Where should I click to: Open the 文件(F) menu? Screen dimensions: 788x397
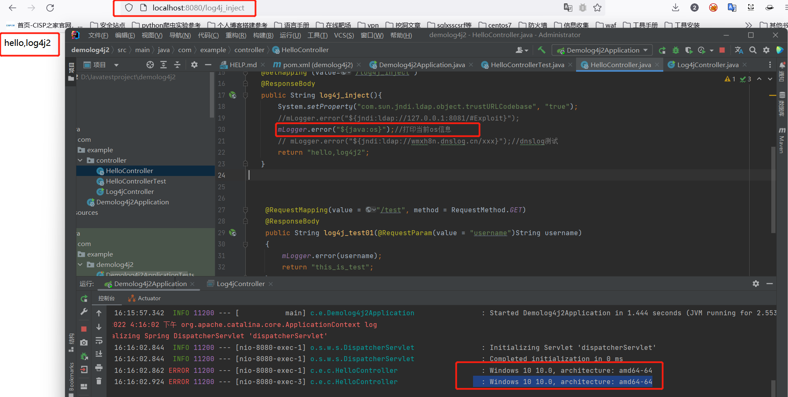point(98,35)
